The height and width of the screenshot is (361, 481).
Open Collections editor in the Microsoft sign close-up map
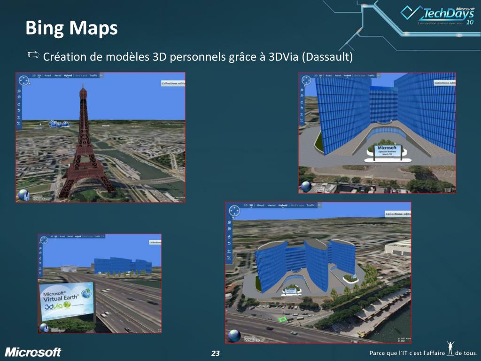[445, 83]
